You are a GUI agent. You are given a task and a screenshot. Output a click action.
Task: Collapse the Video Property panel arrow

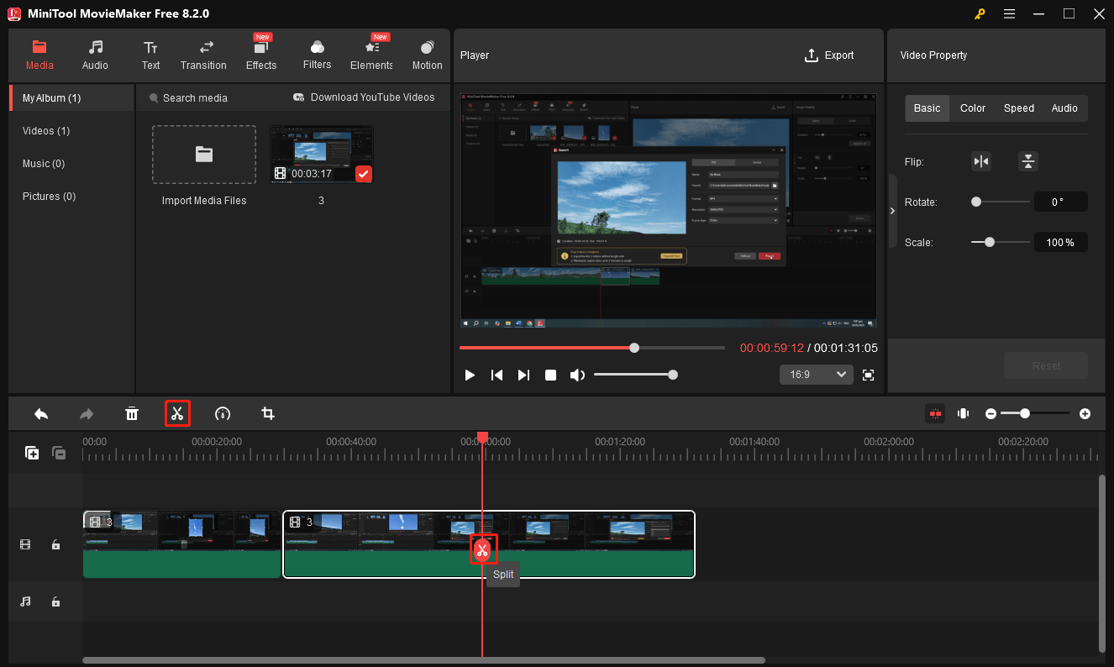892,211
